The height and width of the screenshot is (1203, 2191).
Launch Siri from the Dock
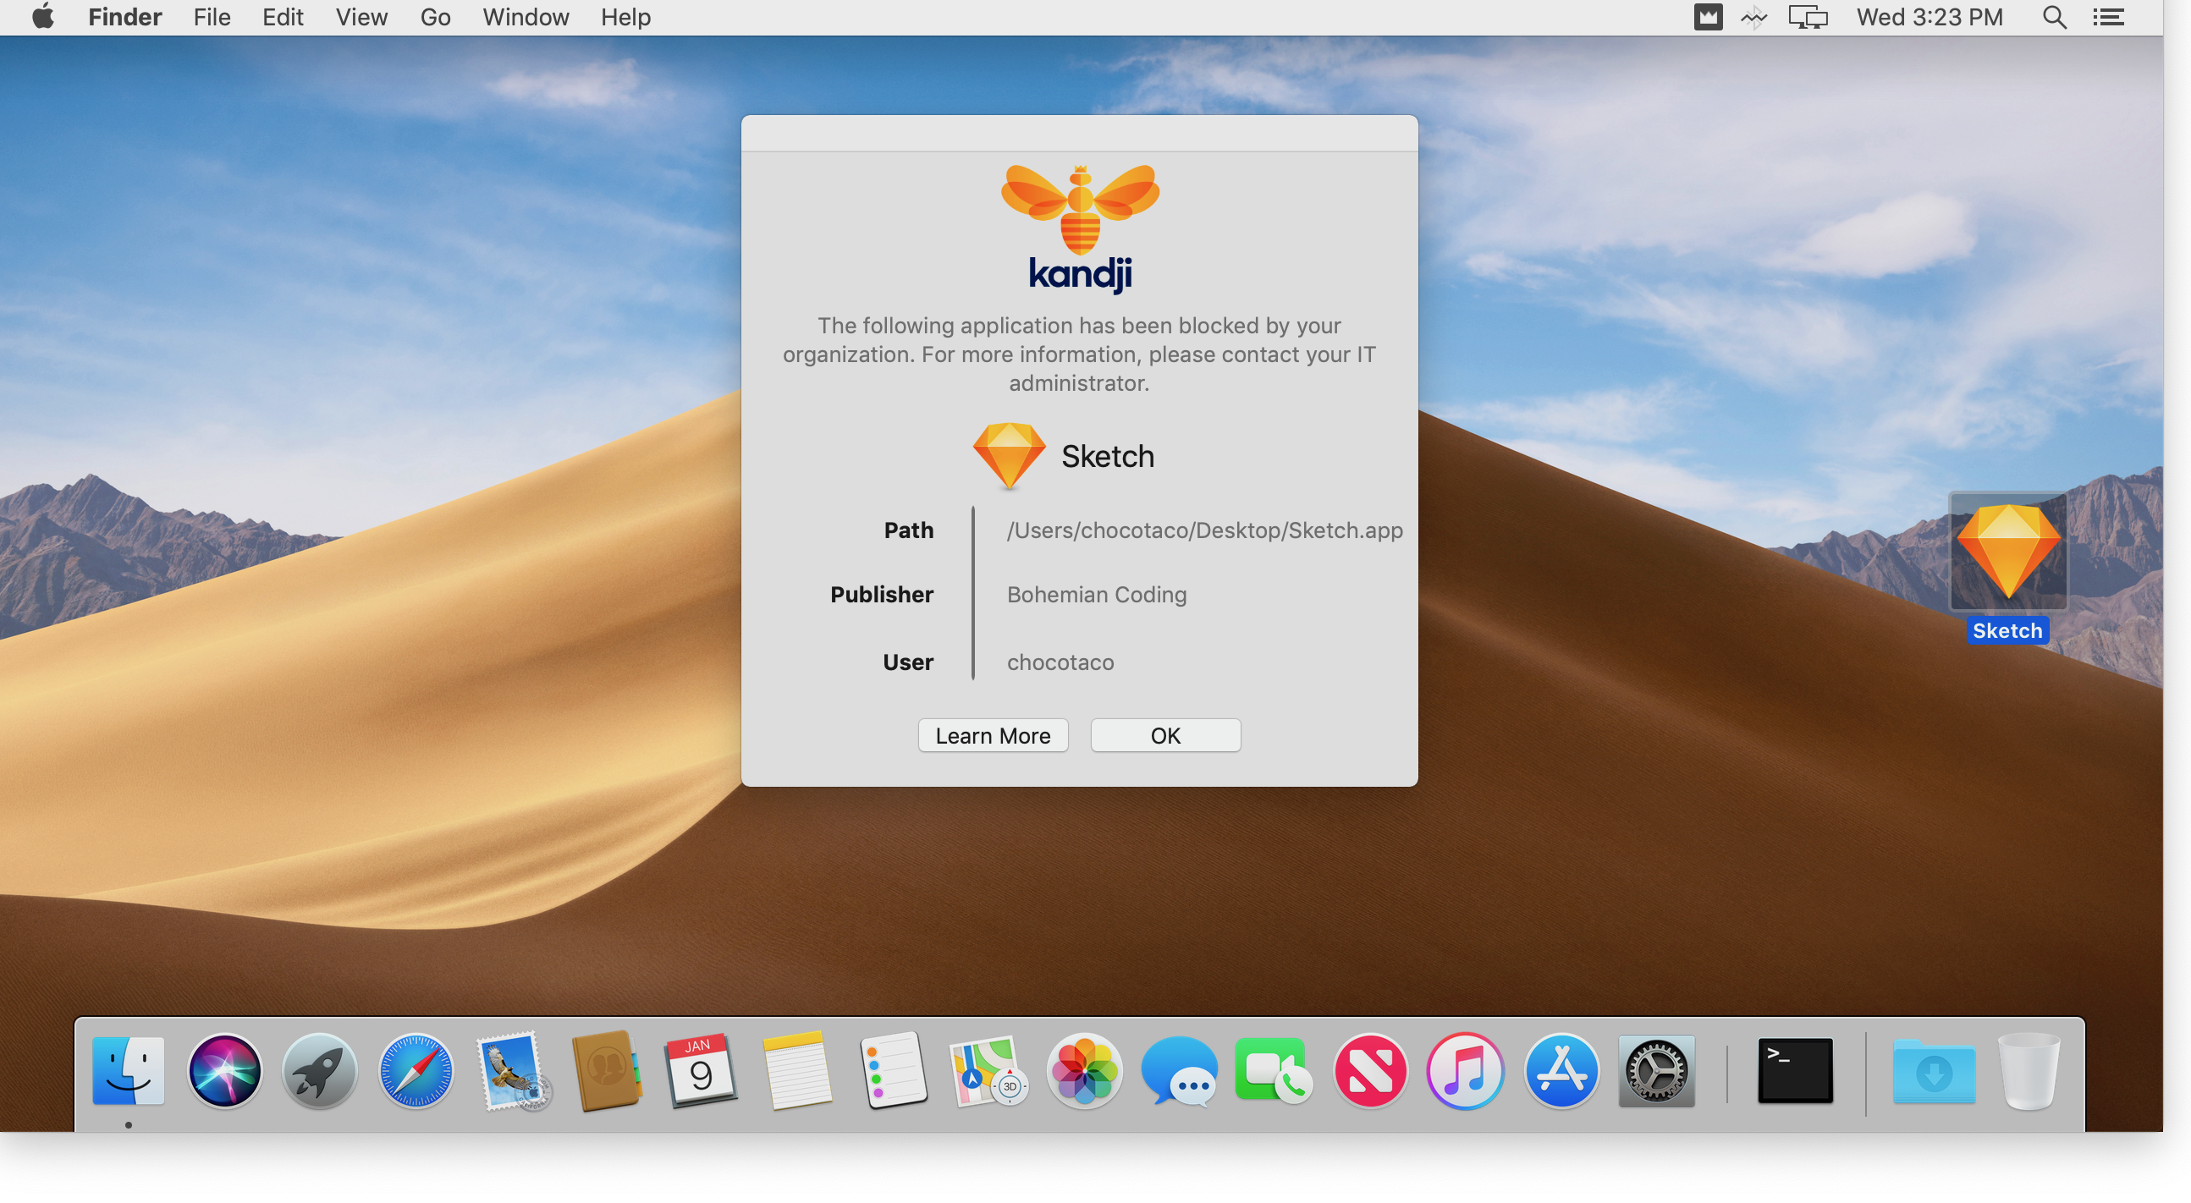tap(224, 1070)
